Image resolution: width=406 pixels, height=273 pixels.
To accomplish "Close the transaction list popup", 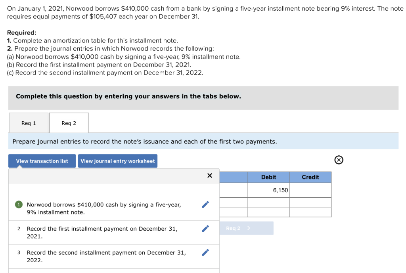I will click(210, 176).
